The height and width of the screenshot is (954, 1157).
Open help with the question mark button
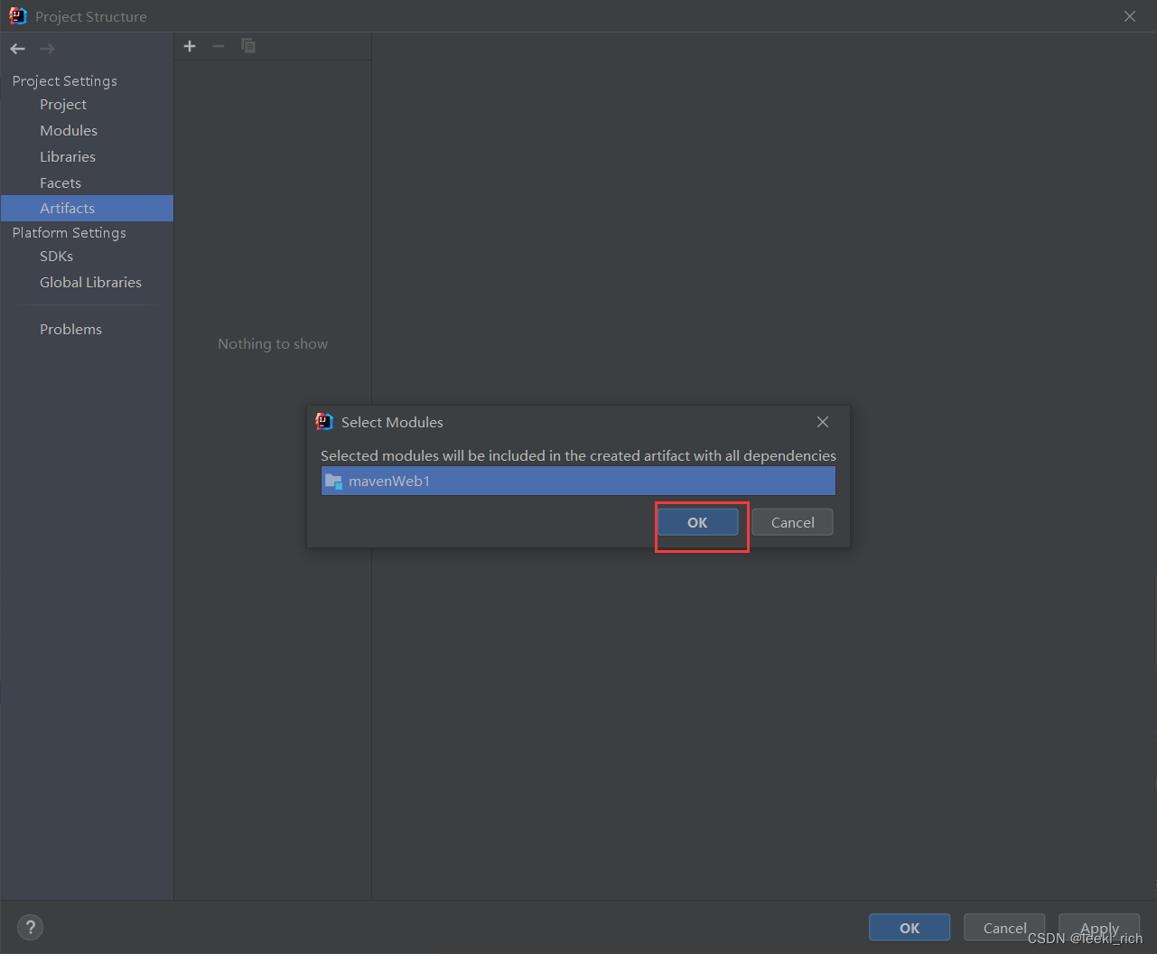30,927
